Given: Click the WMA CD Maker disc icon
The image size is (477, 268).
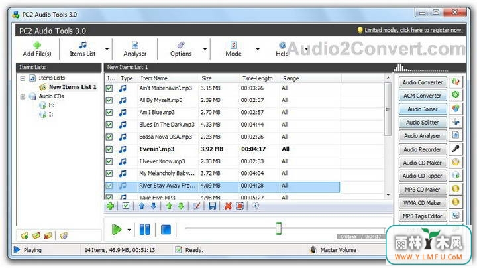Looking at the screenshot, I should pyautogui.click(x=455, y=202).
